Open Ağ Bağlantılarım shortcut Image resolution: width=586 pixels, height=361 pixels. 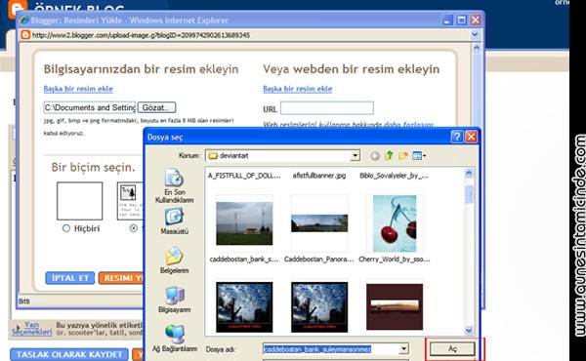coord(175,339)
